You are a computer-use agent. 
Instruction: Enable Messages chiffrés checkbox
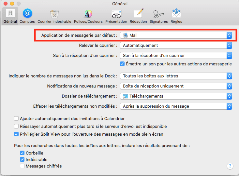22,166
